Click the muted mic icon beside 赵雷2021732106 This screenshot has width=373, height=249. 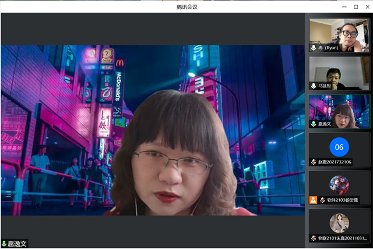pyautogui.click(x=314, y=162)
